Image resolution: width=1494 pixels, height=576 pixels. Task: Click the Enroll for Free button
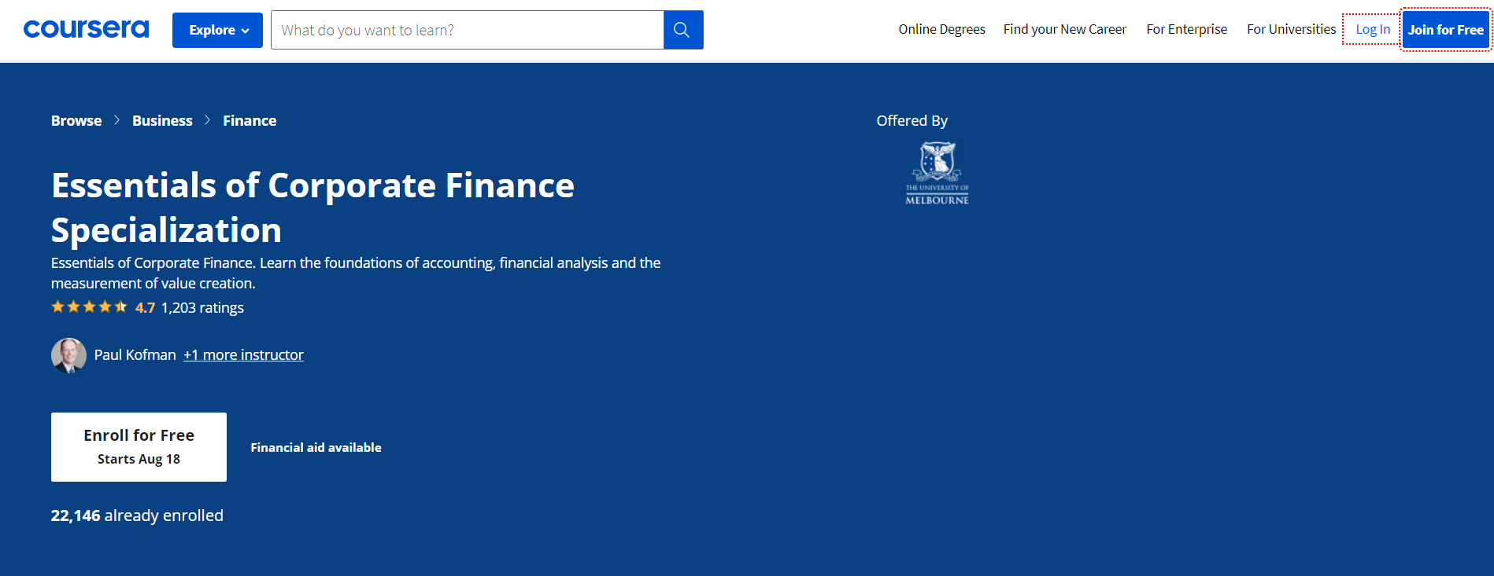coord(139,446)
